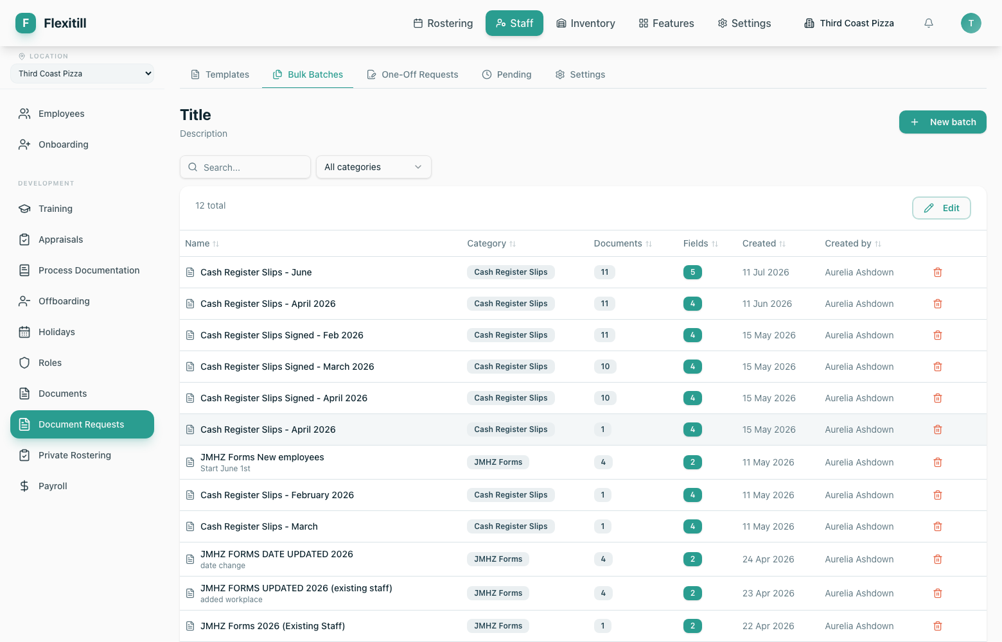Open the Inventory menu

[x=586, y=23]
